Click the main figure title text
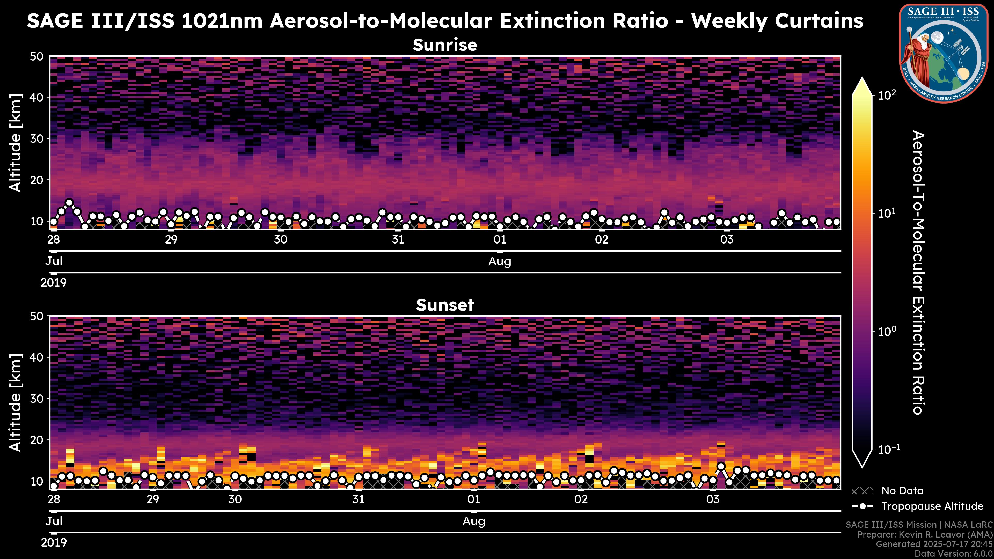The image size is (994, 559). [444, 21]
